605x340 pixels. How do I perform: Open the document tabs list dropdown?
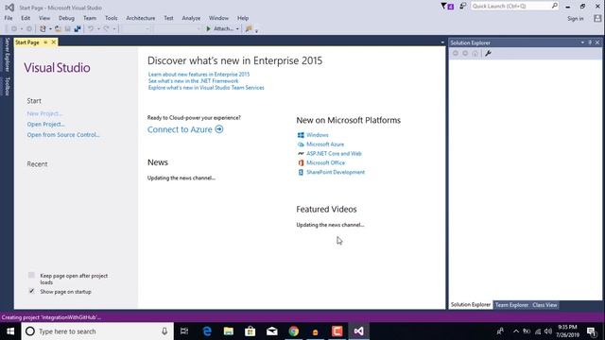[x=442, y=42]
